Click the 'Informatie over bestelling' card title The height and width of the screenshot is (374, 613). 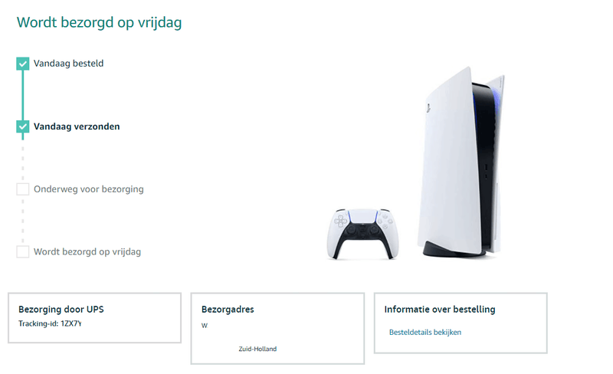pos(440,310)
